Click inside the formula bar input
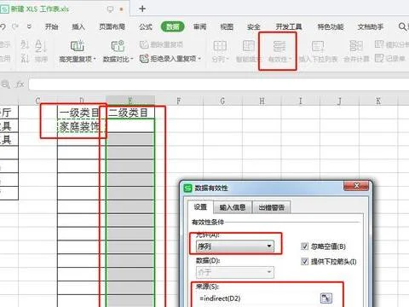This screenshot has height=307, width=409. point(219,84)
